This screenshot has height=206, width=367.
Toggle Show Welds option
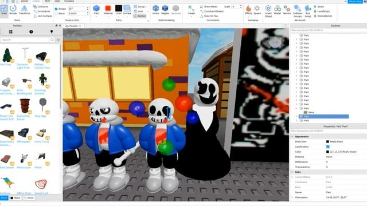pos(209,6)
